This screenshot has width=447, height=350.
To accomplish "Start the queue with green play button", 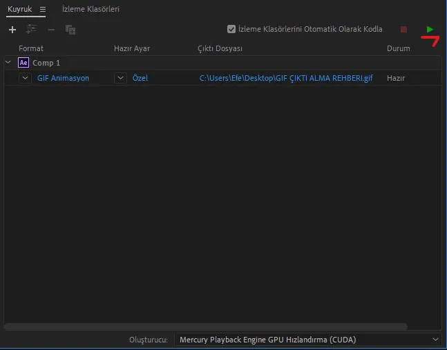I will click(x=430, y=29).
